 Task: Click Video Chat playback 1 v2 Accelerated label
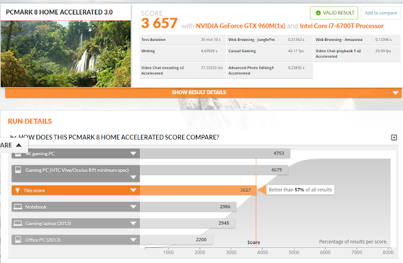[338, 53]
